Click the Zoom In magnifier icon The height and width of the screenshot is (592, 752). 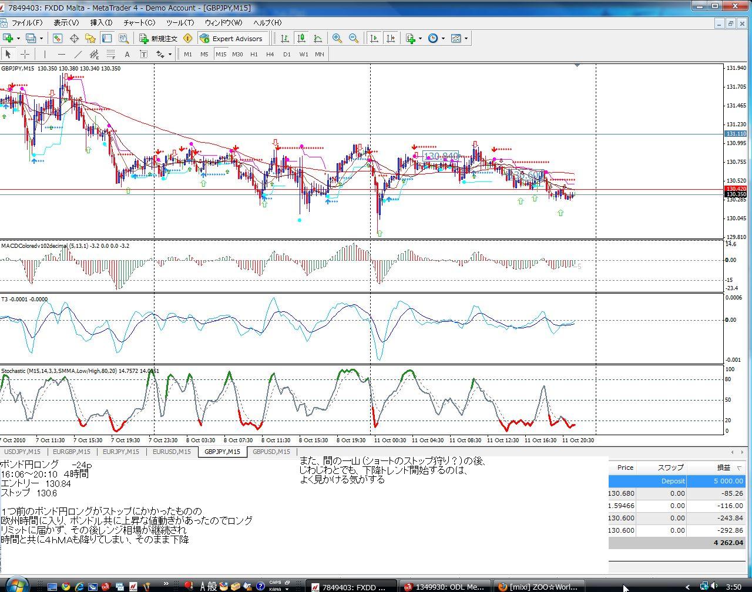(x=337, y=38)
